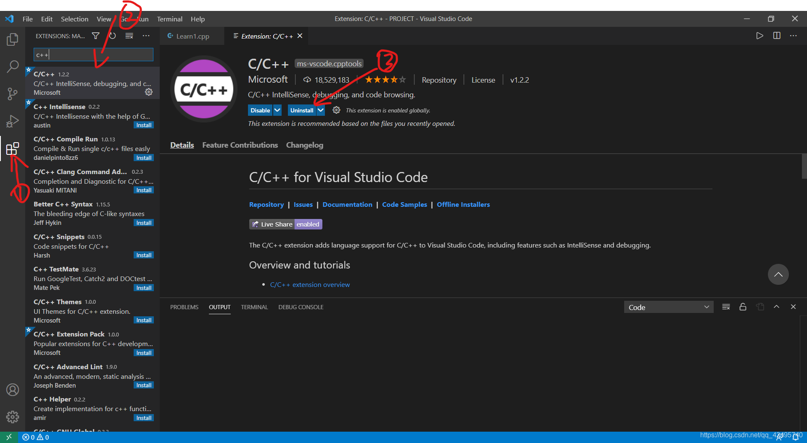Click the Disable extension button

[x=260, y=110]
